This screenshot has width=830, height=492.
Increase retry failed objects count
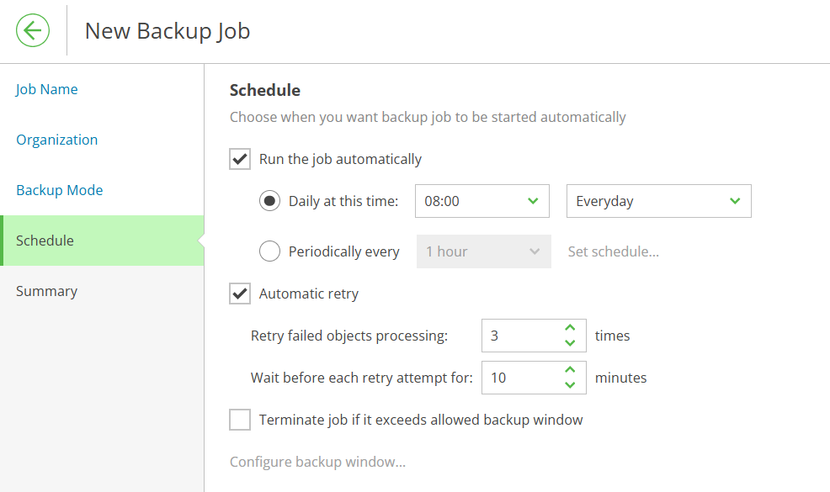(x=570, y=328)
